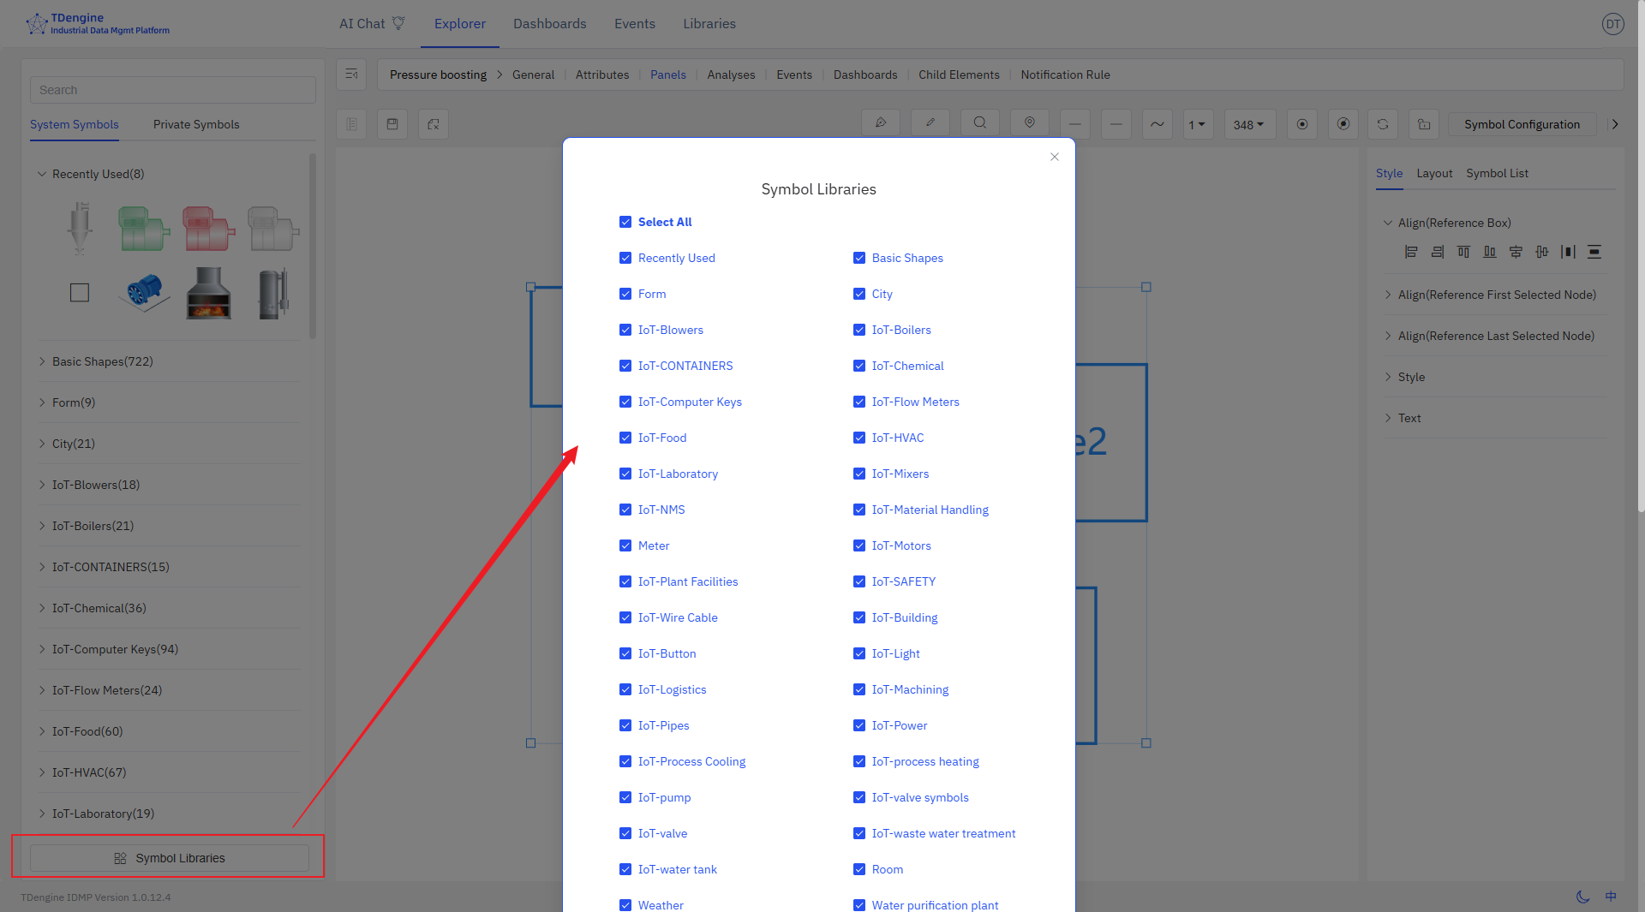The image size is (1645, 912).
Task: Uncheck the Select All checkbox
Action: coord(625,222)
